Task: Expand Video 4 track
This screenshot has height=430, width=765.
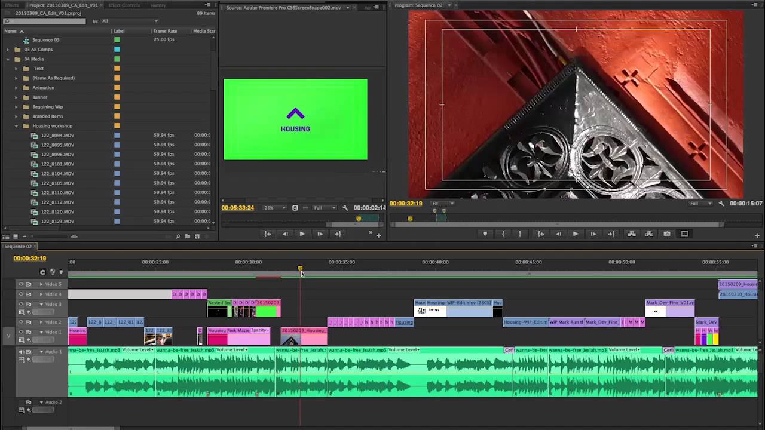Action: pyautogui.click(x=41, y=294)
